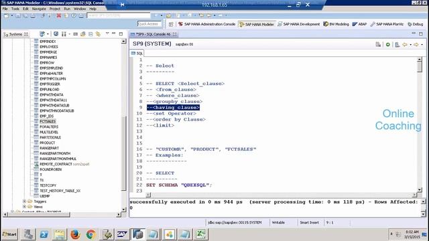This screenshot has width=429, height=241.
Task: Click the --<order by Clause> line
Action: pyautogui.click(x=176, y=119)
